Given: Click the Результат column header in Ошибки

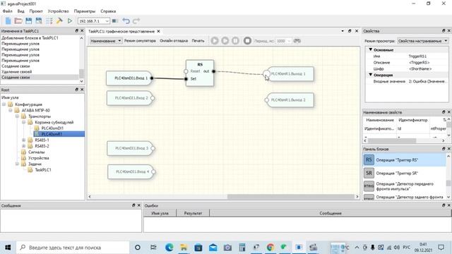Looking at the screenshot, I should pos(193,213).
